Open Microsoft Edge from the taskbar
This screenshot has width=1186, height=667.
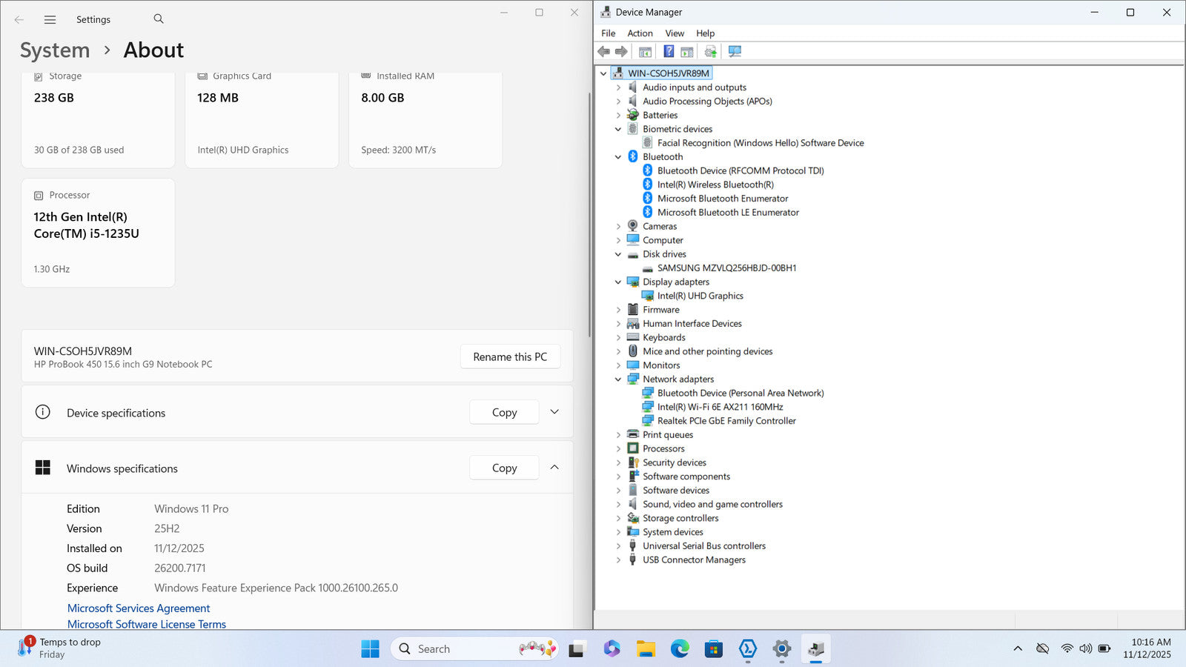pos(680,649)
